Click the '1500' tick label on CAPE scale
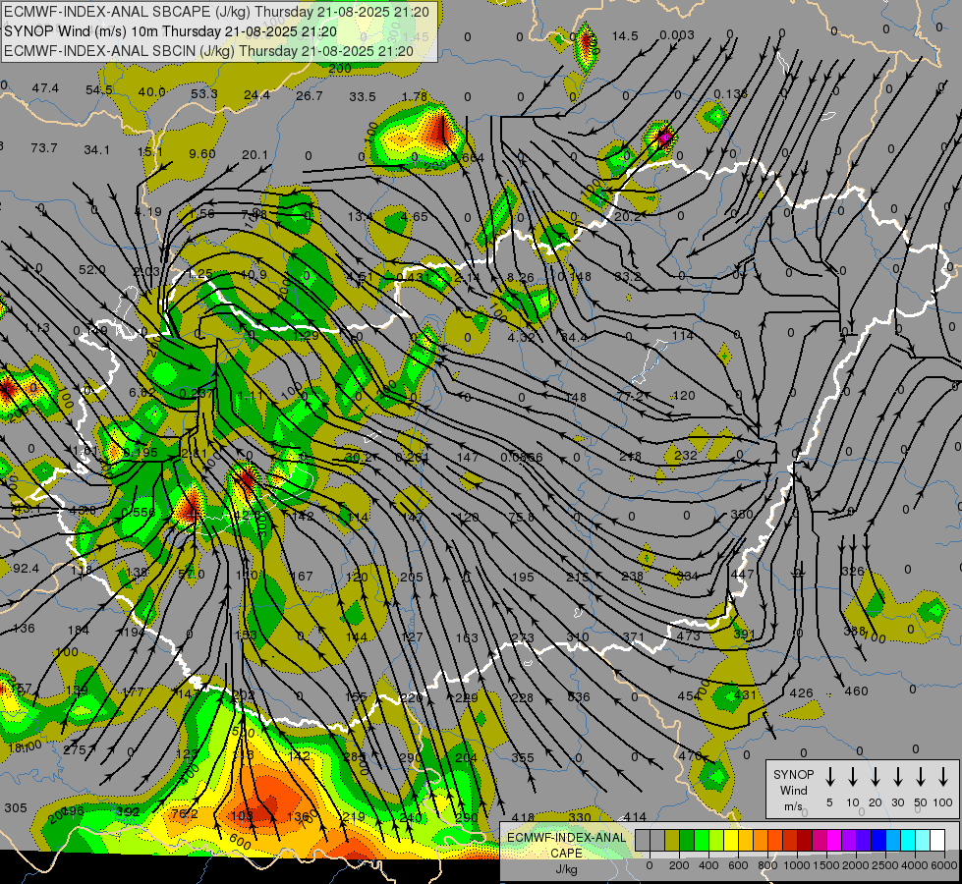Image resolution: width=962 pixels, height=884 pixels. coord(825,865)
